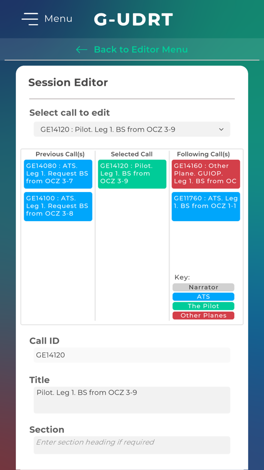Click the selected call GE14120 card
The height and width of the screenshot is (470, 264).
[x=132, y=174]
